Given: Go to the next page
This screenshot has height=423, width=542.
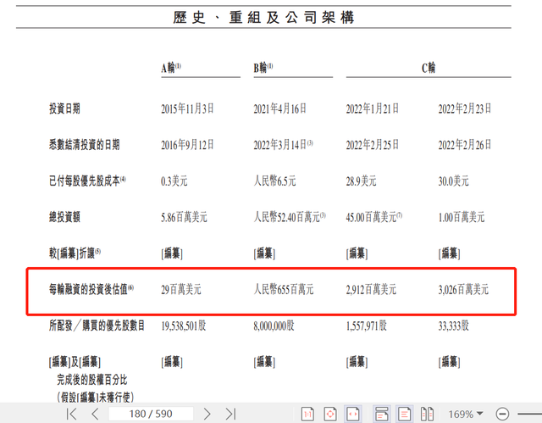Looking at the screenshot, I should point(207,414).
